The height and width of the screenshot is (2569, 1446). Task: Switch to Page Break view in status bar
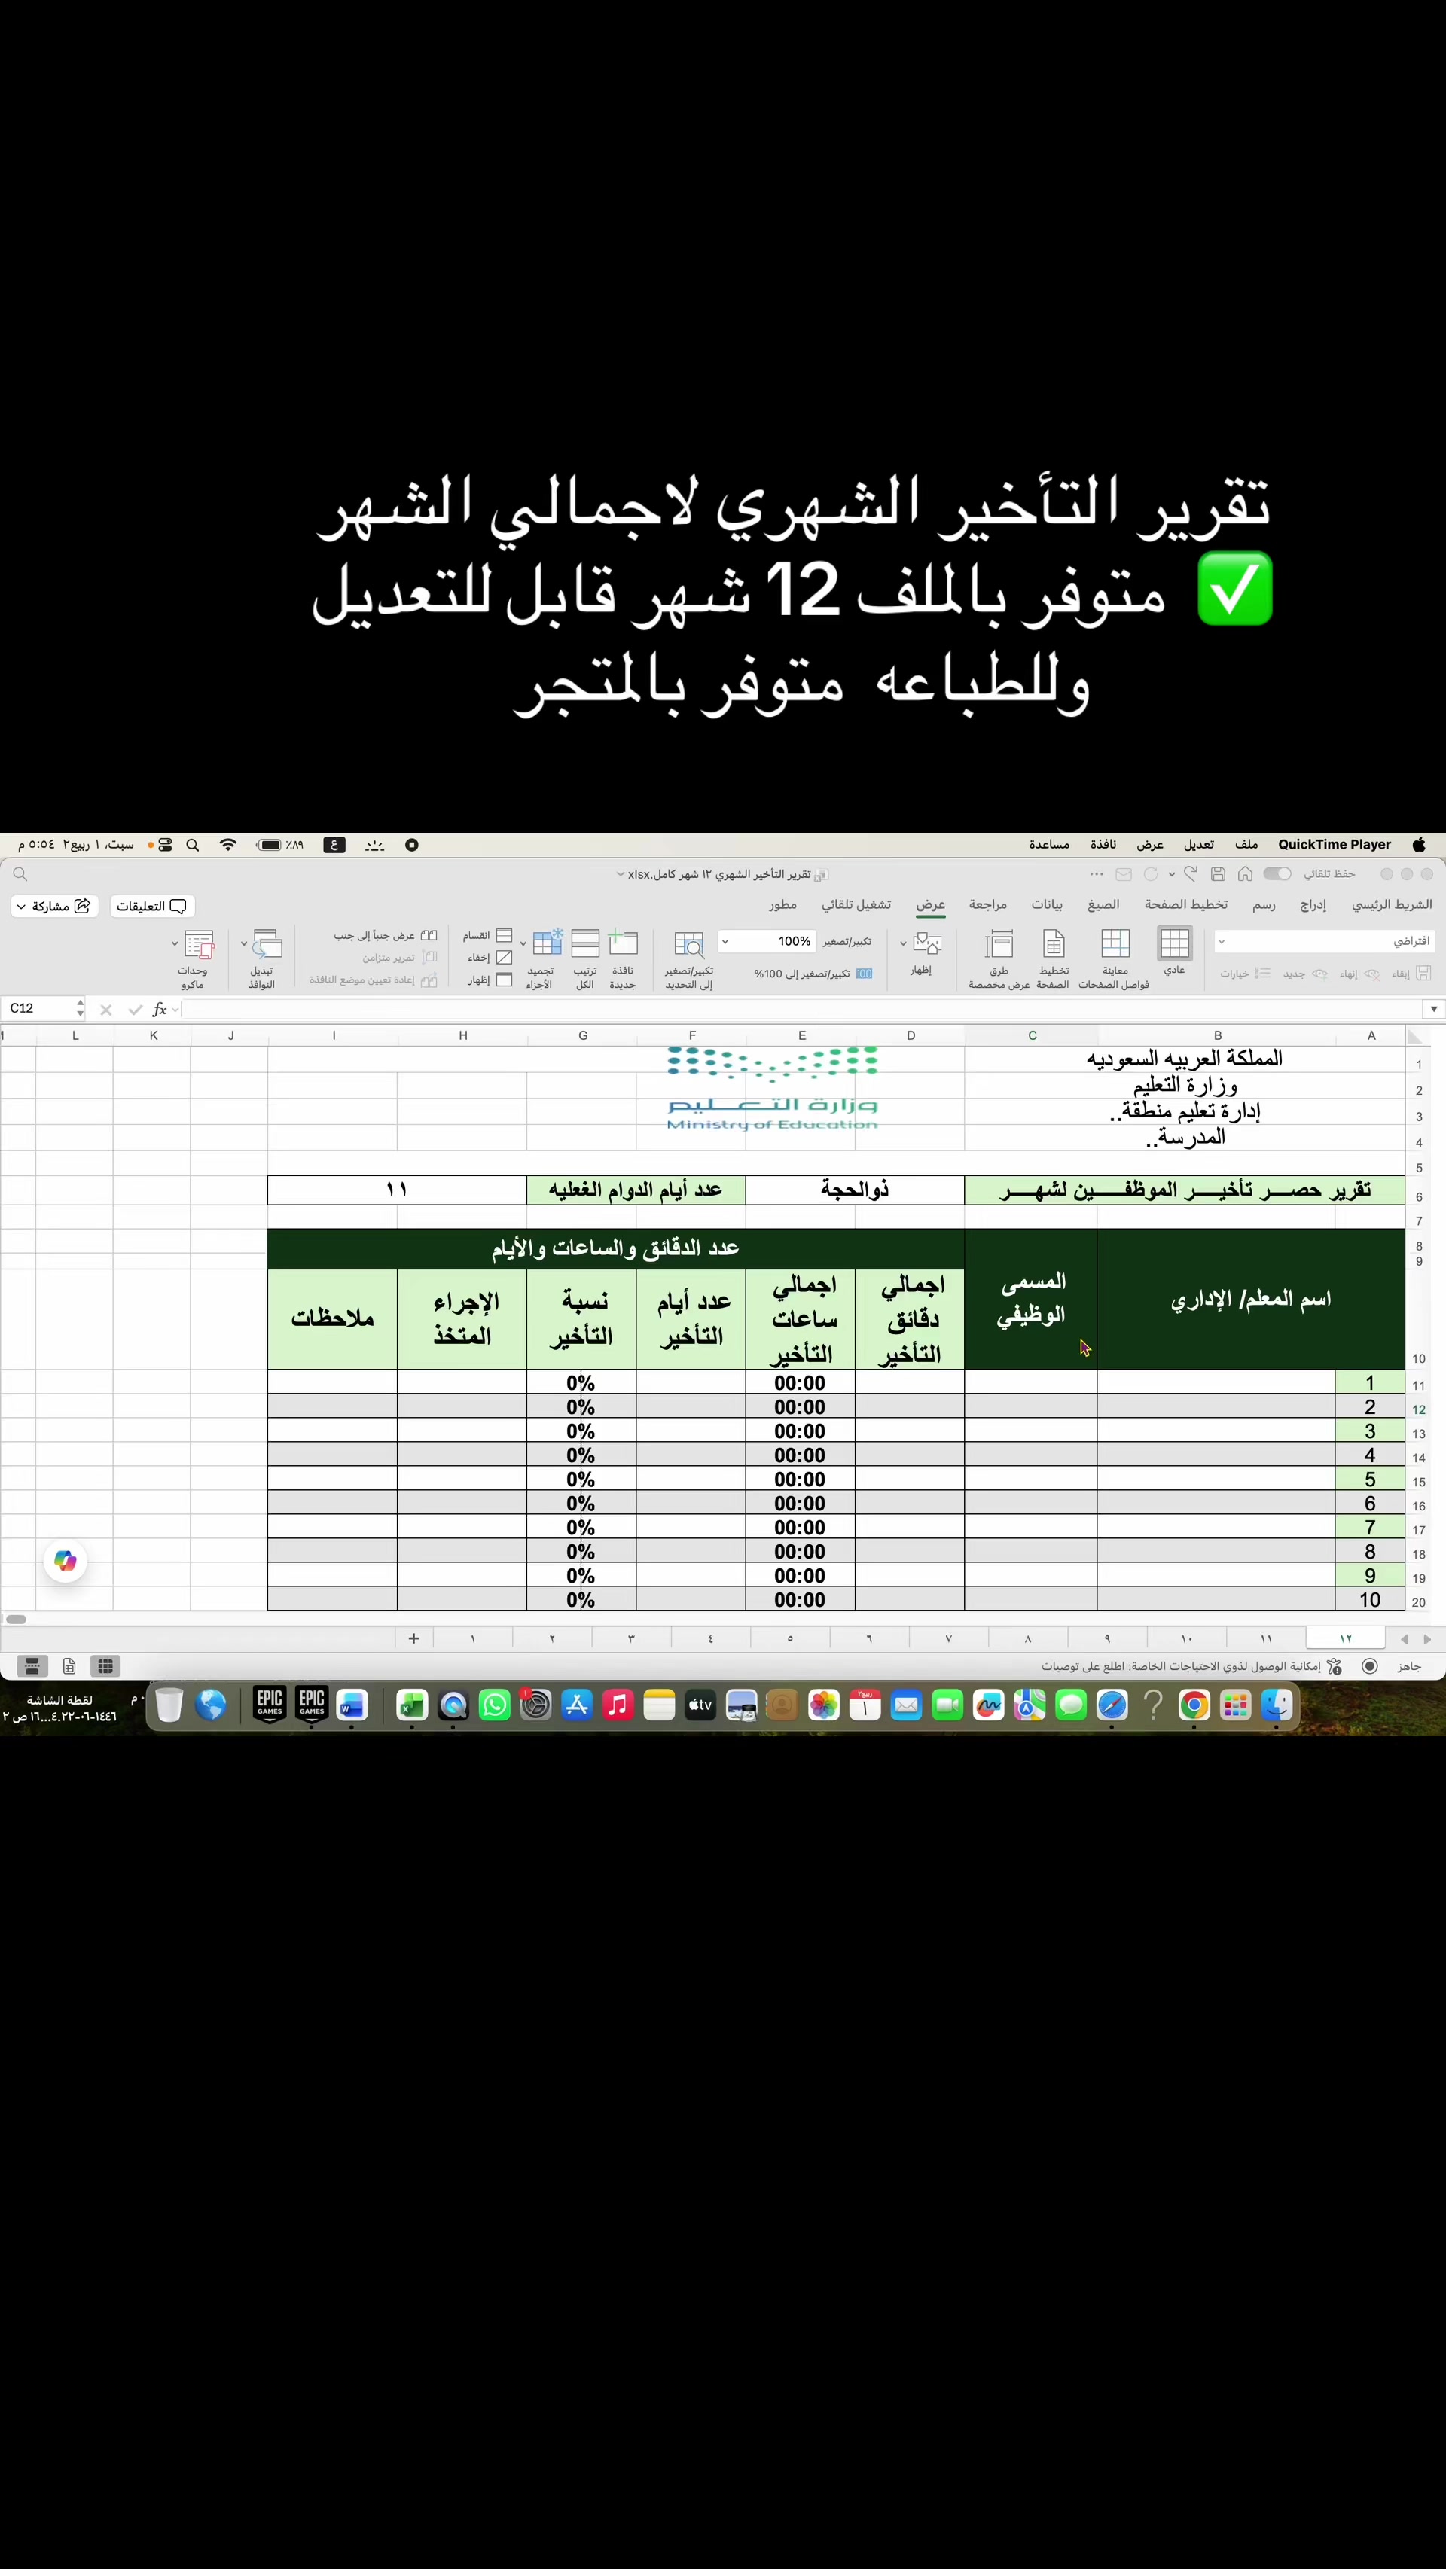tap(32, 1666)
